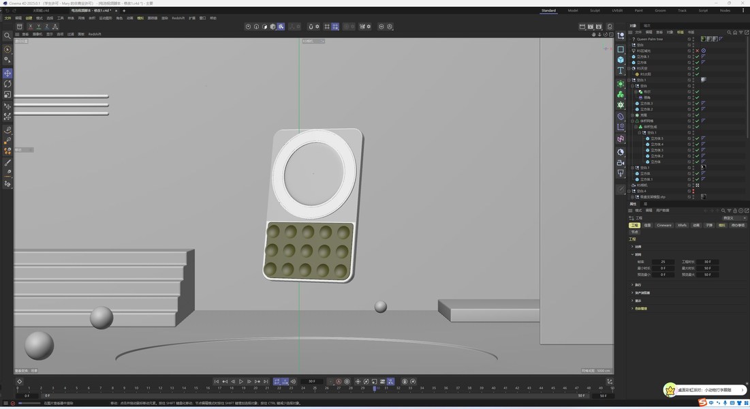The image size is (750, 409).
Task: Click the enable snapping magnet icon
Action: point(311,27)
